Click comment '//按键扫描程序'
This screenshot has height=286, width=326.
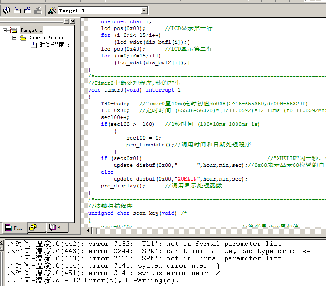(x=110, y=206)
